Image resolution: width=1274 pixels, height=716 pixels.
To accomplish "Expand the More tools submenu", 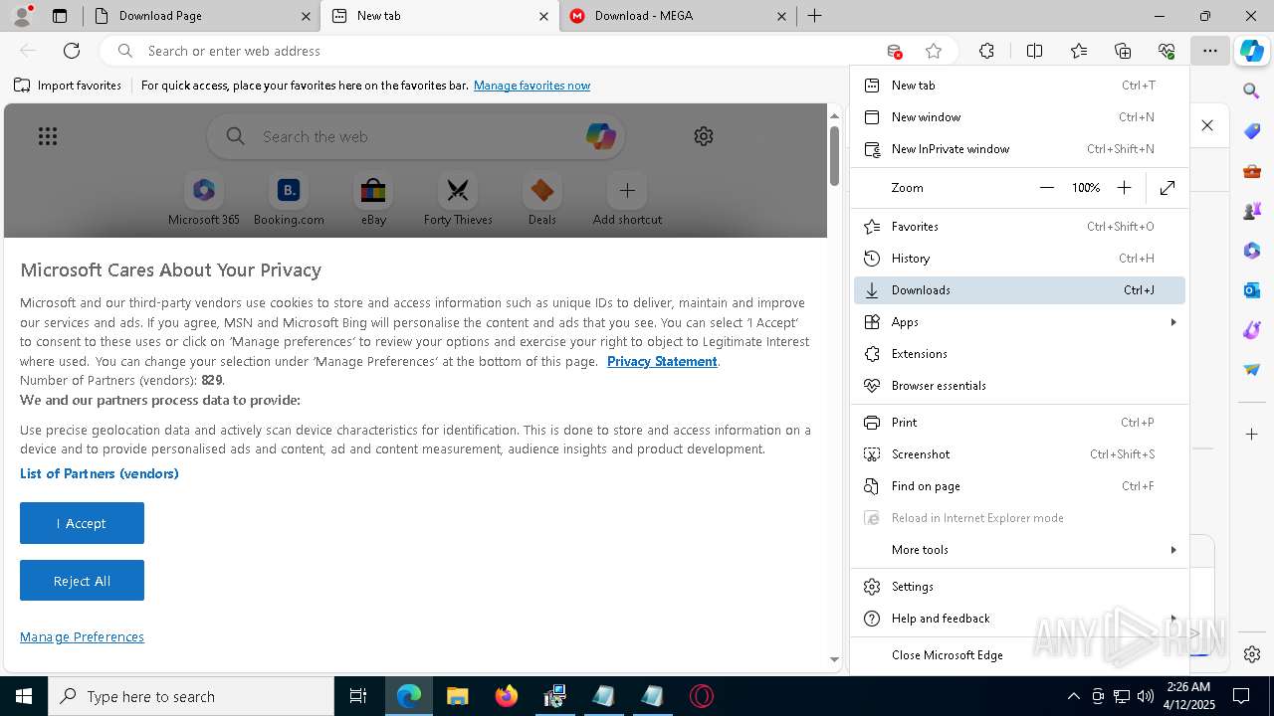I will [1019, 550].
